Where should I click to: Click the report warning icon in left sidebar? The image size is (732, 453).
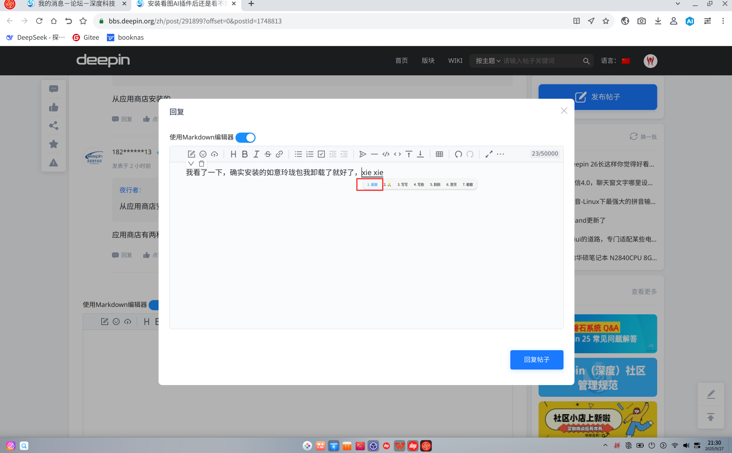[x=54, y=163]
